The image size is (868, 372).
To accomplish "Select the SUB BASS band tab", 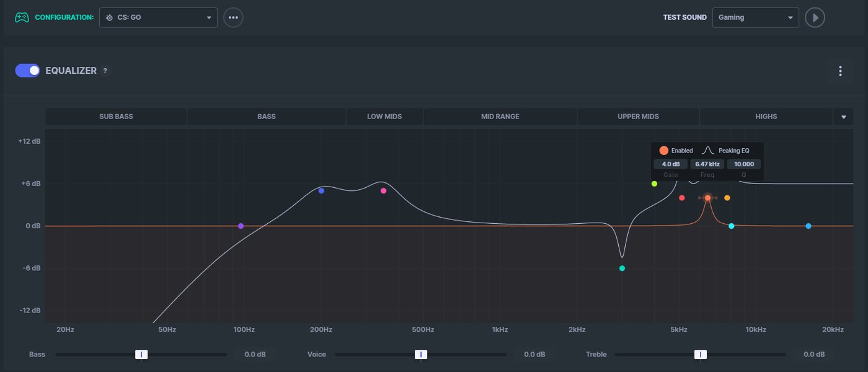I will (116, 117).
